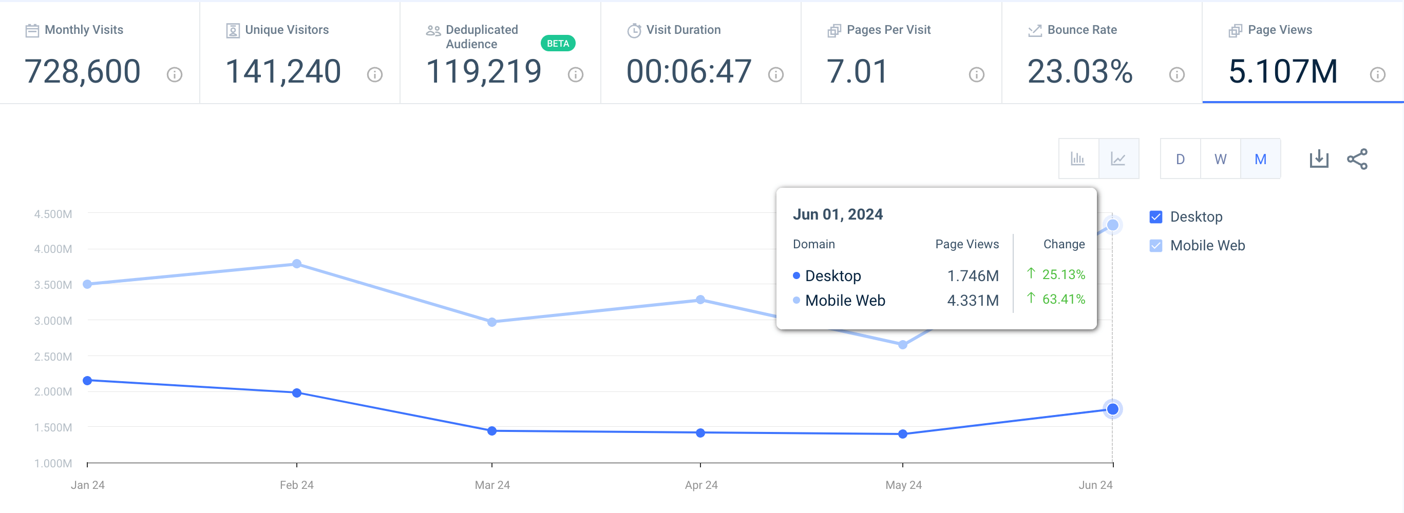Switch the chart to bar chart view
Screen dimensions: 1404x513
tap(1078, 159)
